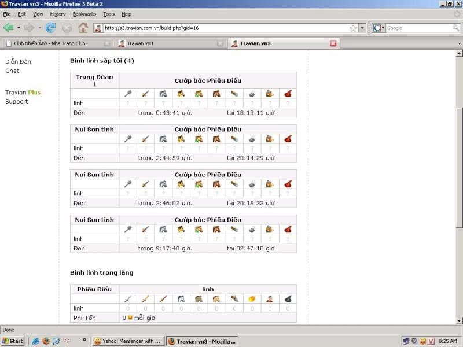The height and width of the screenshot is (347, 463).
Task: Open the Home page icon
Action: 83,28
